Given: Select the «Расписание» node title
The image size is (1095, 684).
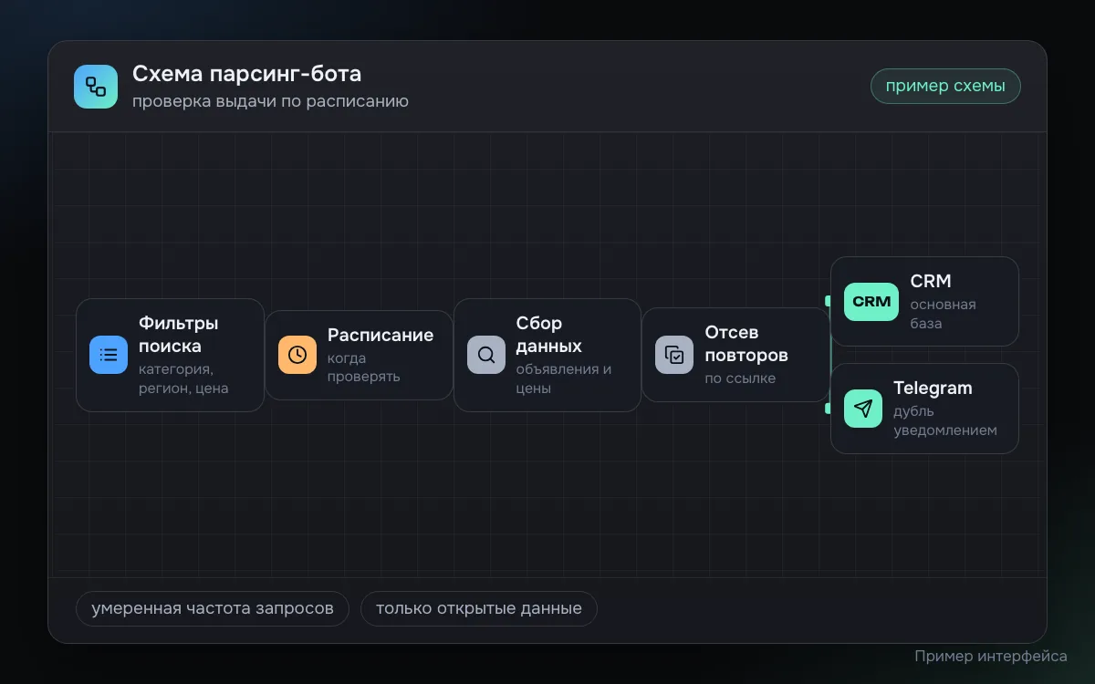Looking at the screenshot, I should 381,335.
